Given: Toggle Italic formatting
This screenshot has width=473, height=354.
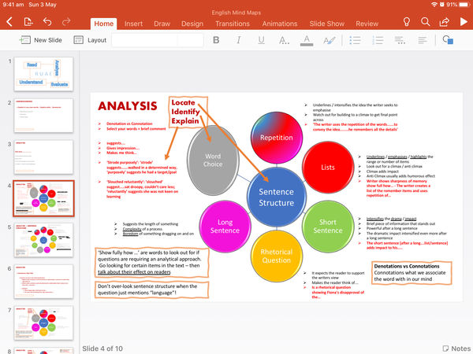Looking at the screenshot, I should [x=239, y=40].
